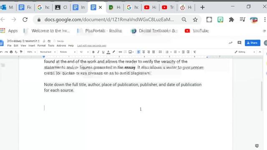Open the highlight color tool

coord(113,52)
